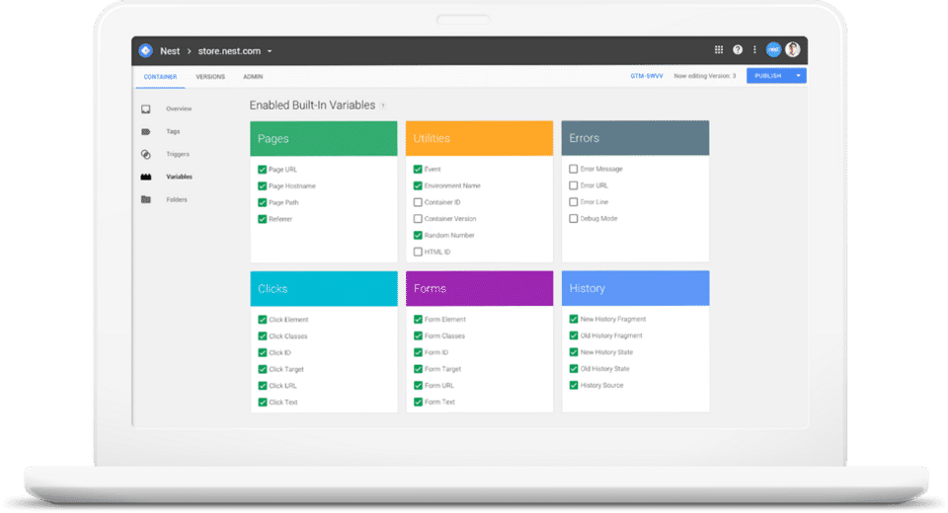Uncheck the Click ID checkbox
The width and height of the screenshot is (948, 513).
263,352
